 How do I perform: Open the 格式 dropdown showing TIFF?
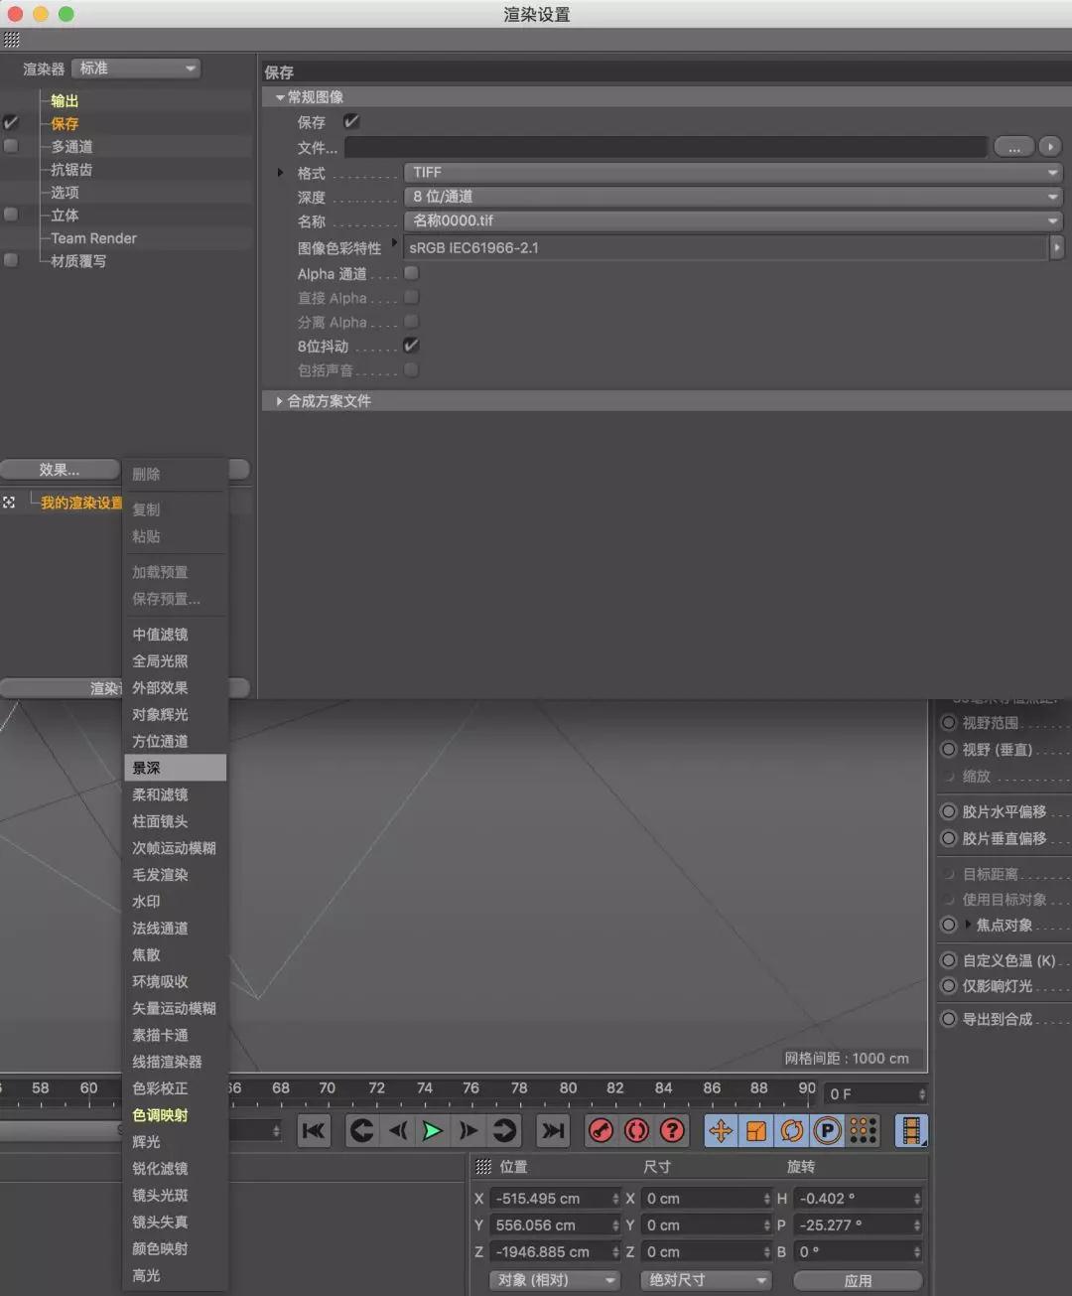pyautogui.click(x=733, y=173)
